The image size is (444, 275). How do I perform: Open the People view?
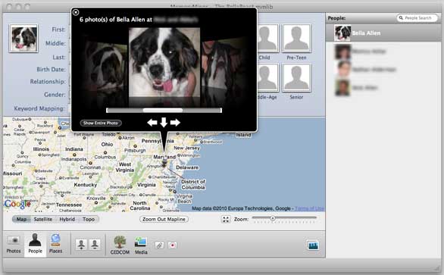[35, 244]
